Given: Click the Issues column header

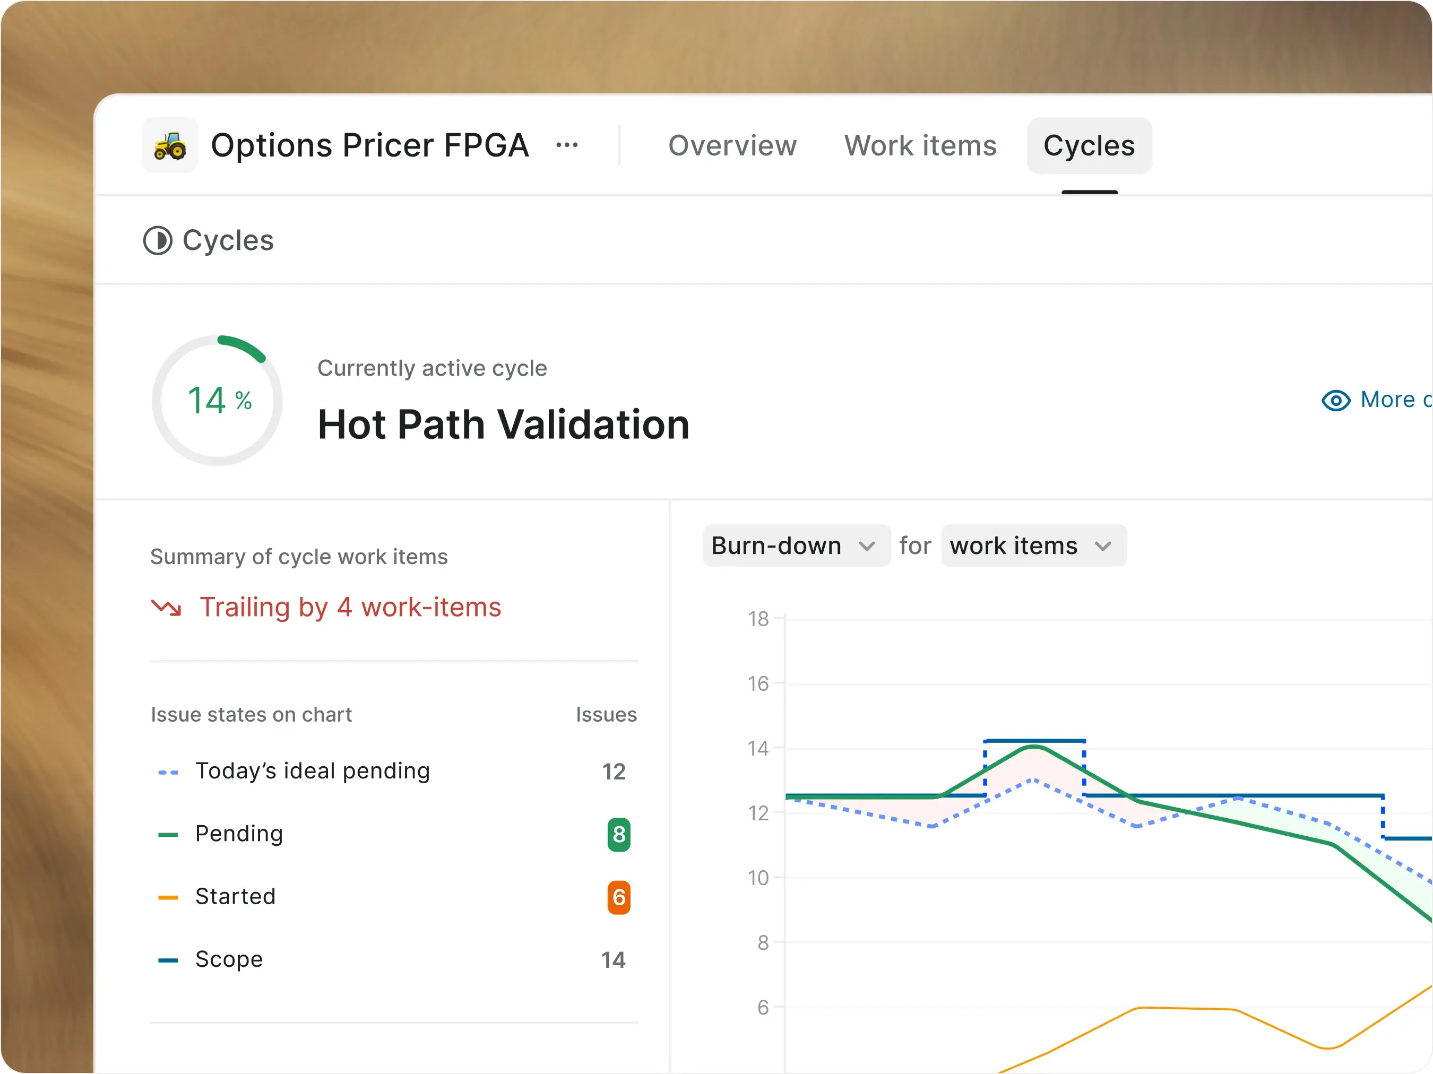Looking at the screenshot, I should click(x=606, y=714).
